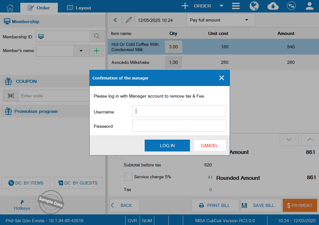Open the globe language icon

pyautogui.click(x=254, y=6)
